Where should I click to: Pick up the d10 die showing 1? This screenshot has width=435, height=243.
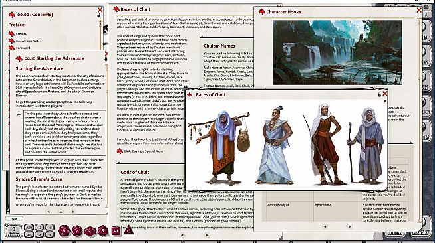pyautogui.click(x=90, y=231)
